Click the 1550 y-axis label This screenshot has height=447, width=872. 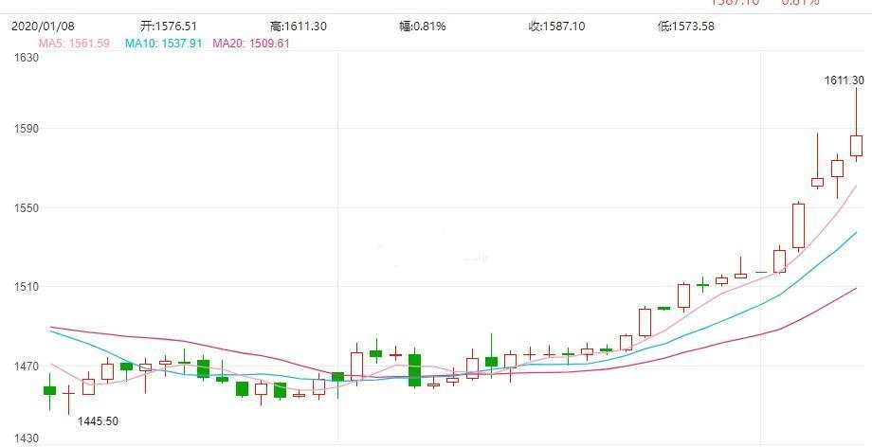point(27,208)
